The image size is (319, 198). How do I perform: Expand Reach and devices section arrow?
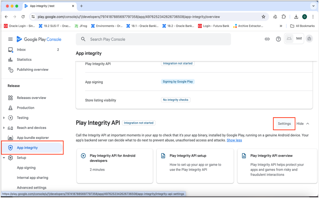[x=4, y=128]
